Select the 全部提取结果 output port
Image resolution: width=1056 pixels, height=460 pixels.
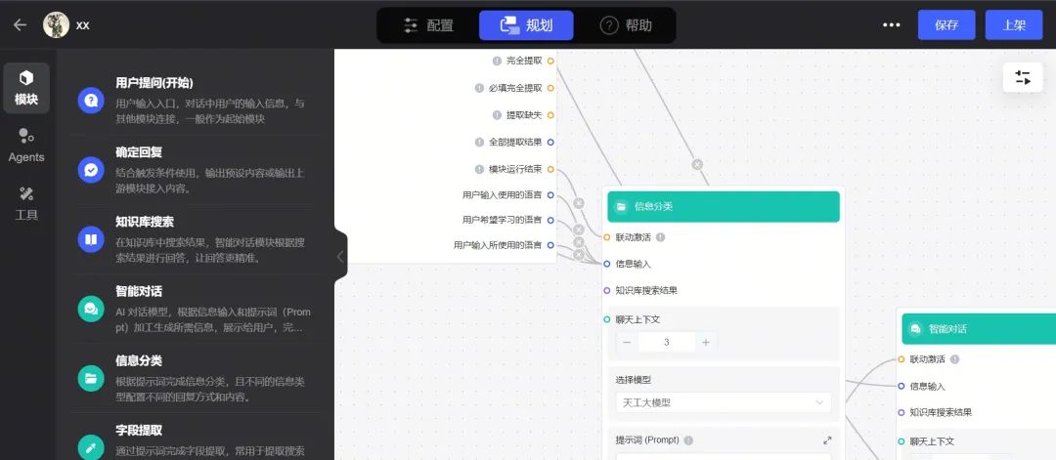550,142
